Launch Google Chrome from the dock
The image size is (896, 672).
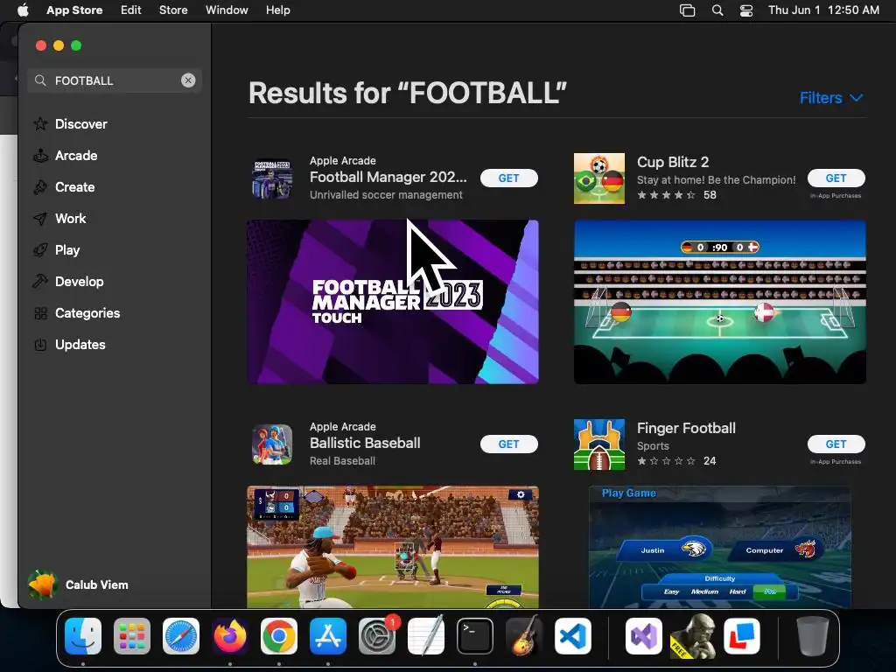click(279, 636)
